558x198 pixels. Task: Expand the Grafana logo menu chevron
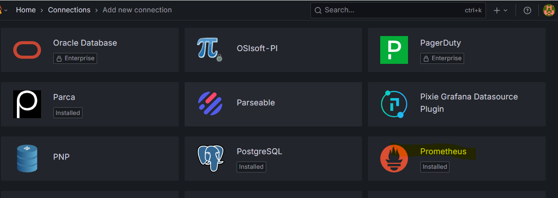coord(6,10)
